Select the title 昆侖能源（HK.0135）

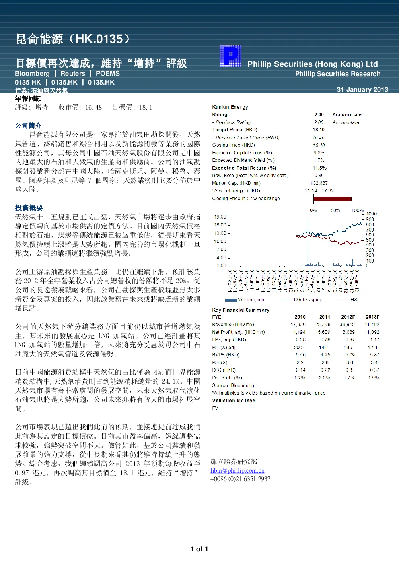point(73,39)
